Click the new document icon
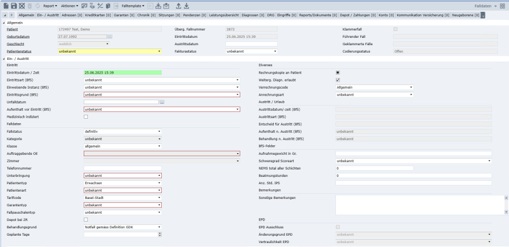Viewport: 509px width, 247px height. pyautogui.click(x=6, y=6)
